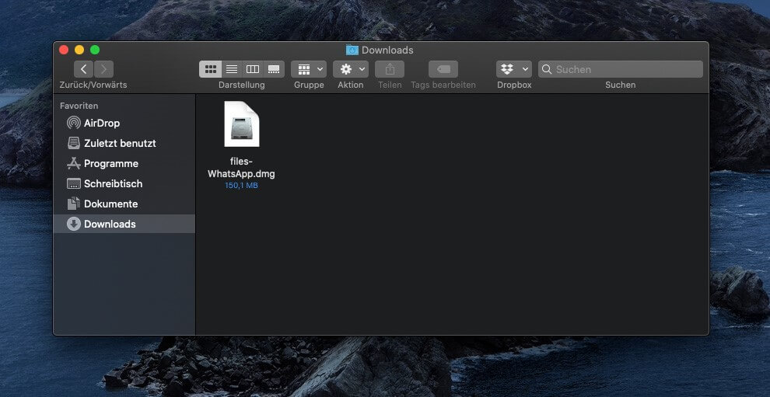Switch to list view in Darstellung
770x397 pixels.
point(231,69)
